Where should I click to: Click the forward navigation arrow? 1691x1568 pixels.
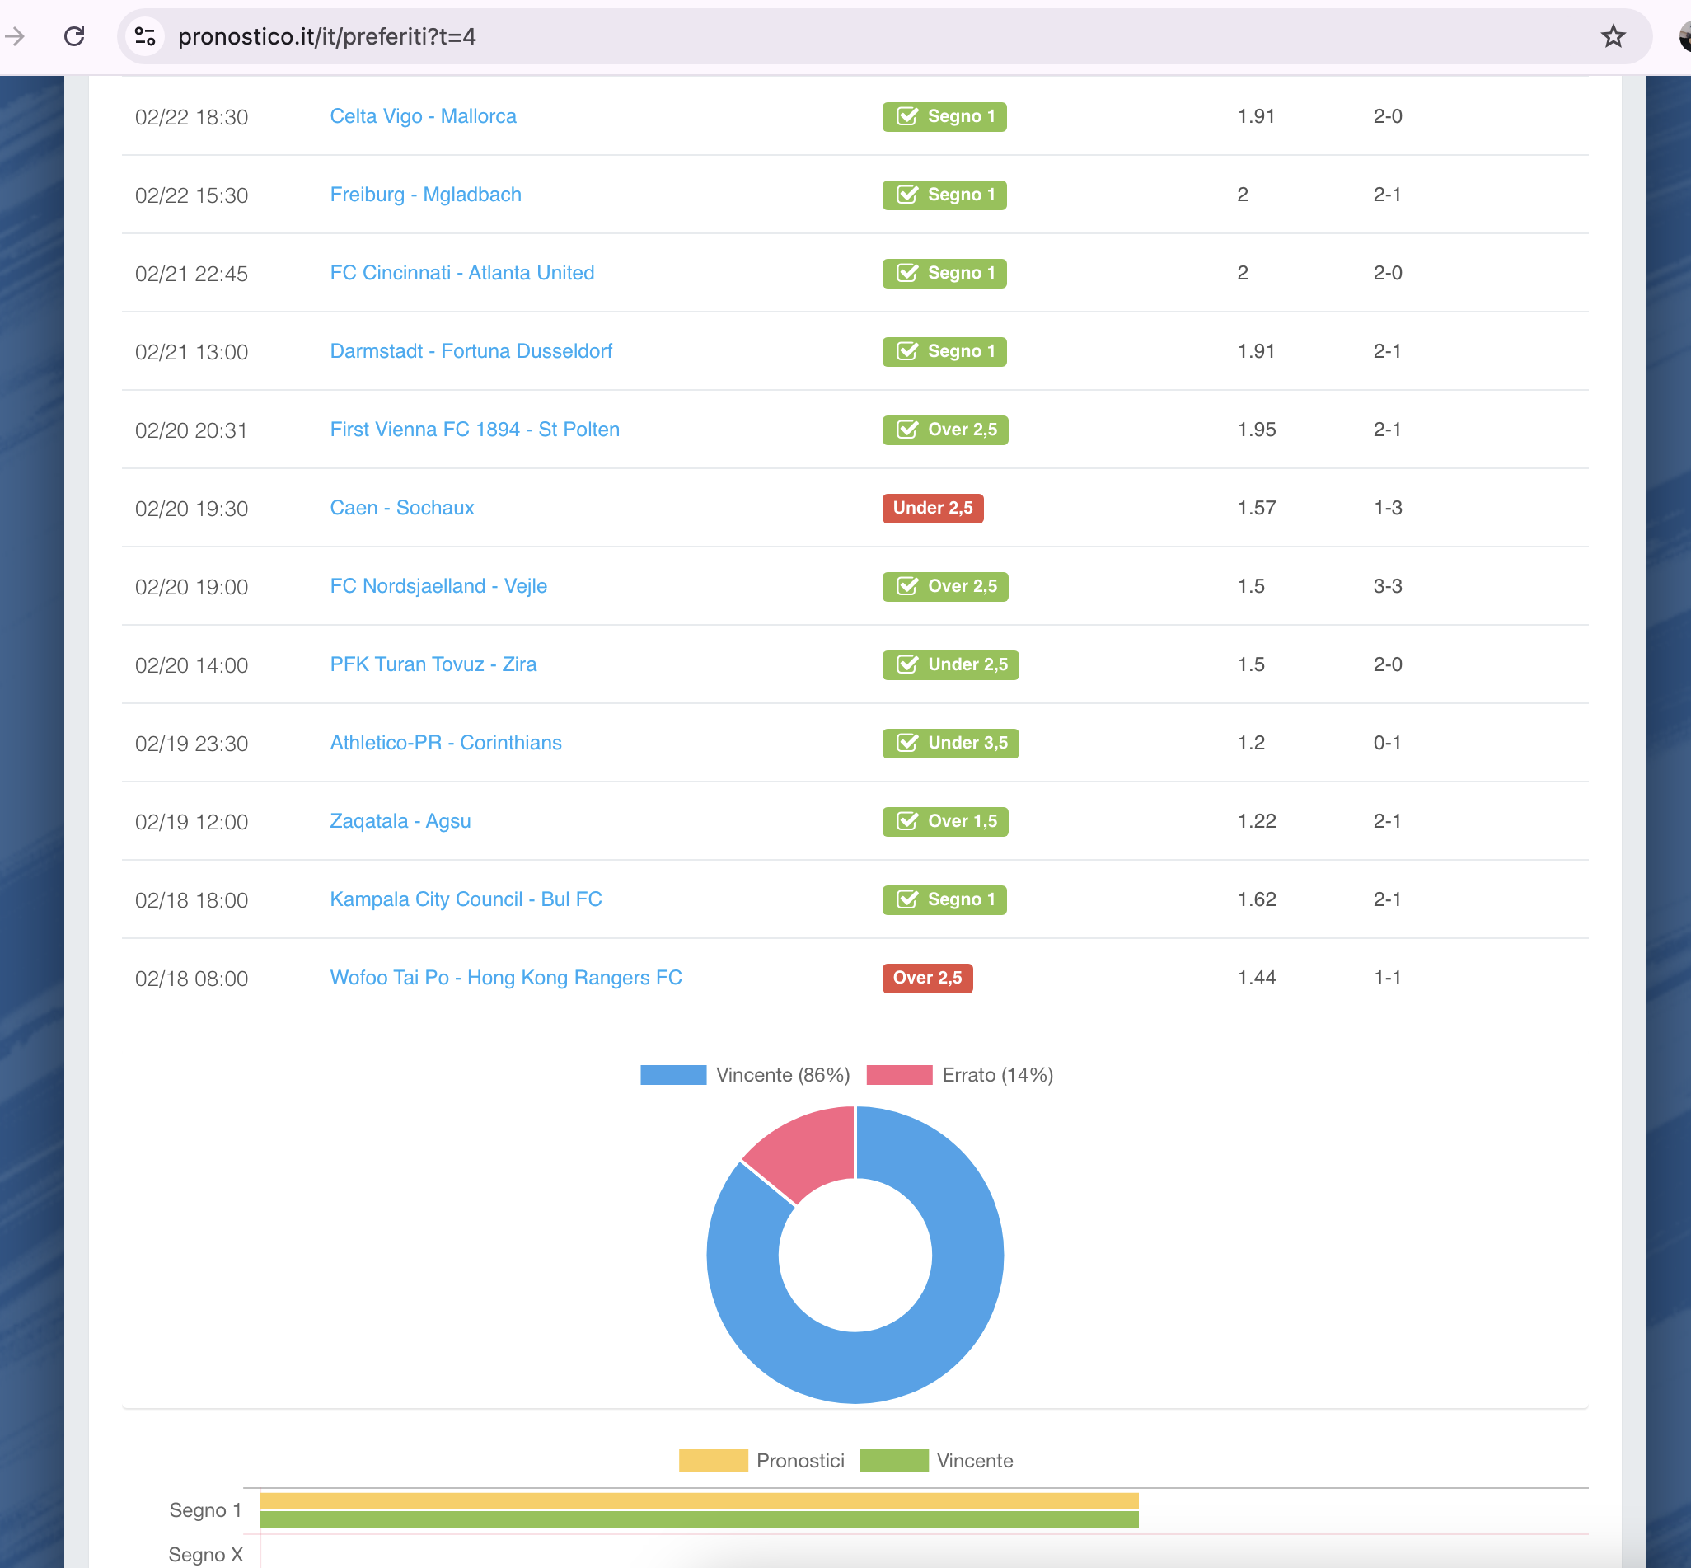click(x=14, y=36)
